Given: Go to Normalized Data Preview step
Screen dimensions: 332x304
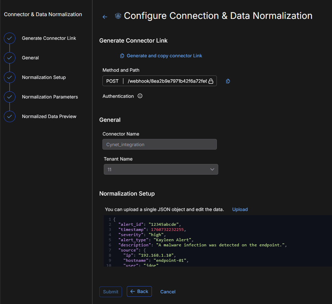Looking at the screenshot, I should coord(49,117).
